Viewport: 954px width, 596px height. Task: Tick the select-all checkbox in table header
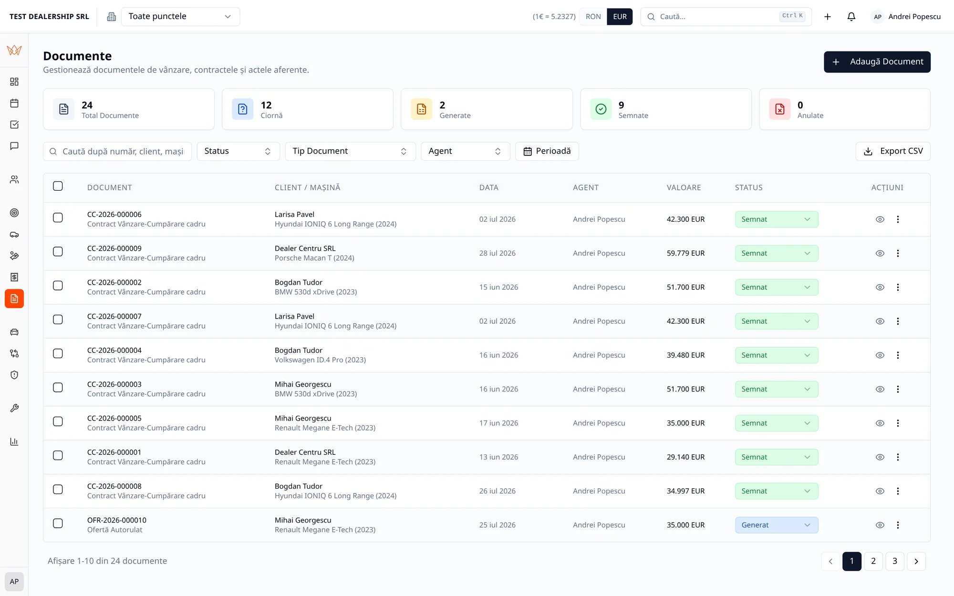[x=58, y=186]
